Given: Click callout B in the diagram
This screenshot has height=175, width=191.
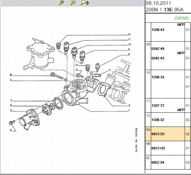Looking at the screenshot, I should tap(11, 75).
